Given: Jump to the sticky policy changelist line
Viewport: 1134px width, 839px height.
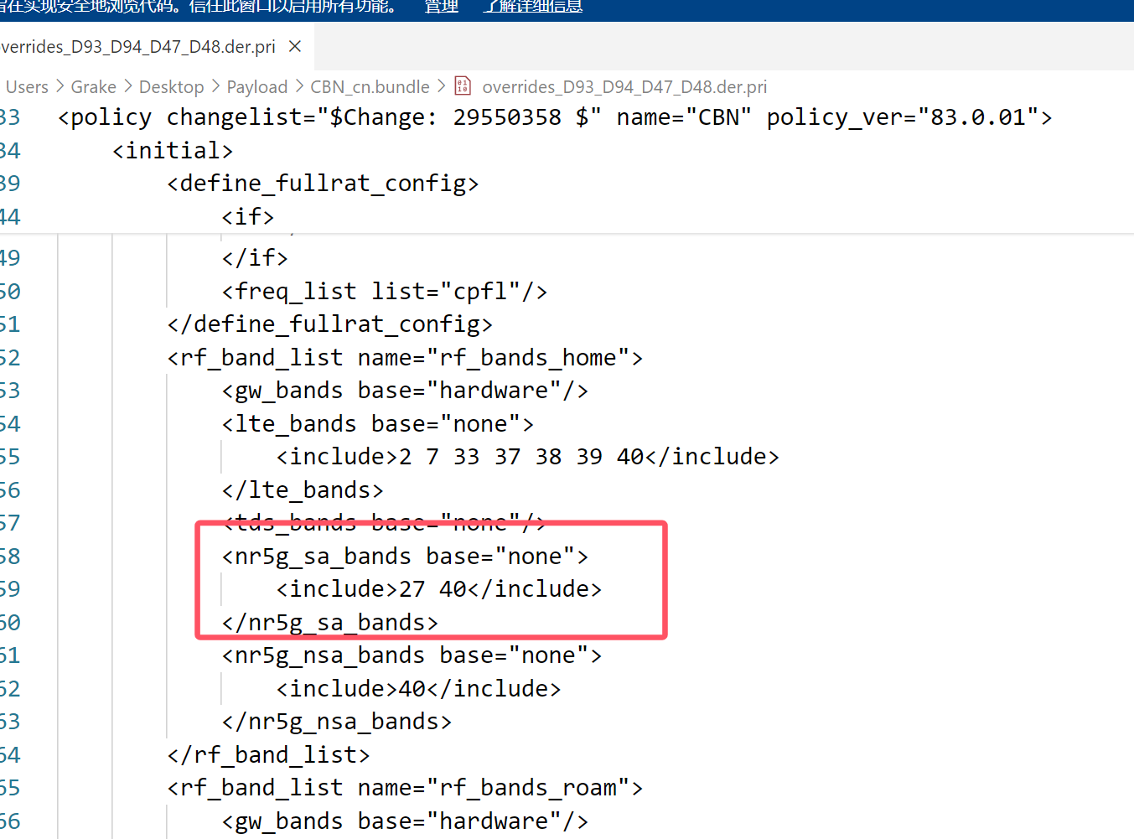Looking at the screenshot, I should coord(554,117).
